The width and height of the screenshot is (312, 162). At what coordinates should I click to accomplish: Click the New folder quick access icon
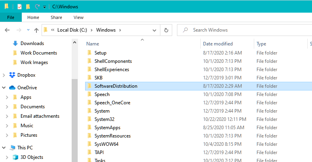(x=28, y=7)
